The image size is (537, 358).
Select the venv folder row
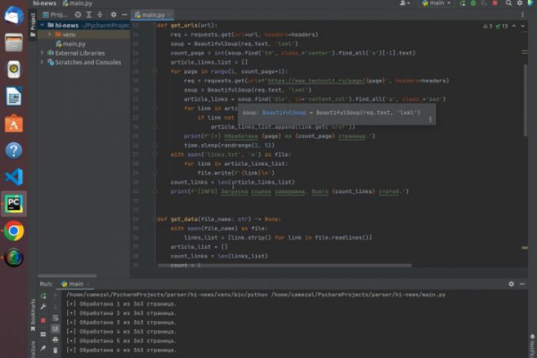pyautogui.click(x=84, y=34)
